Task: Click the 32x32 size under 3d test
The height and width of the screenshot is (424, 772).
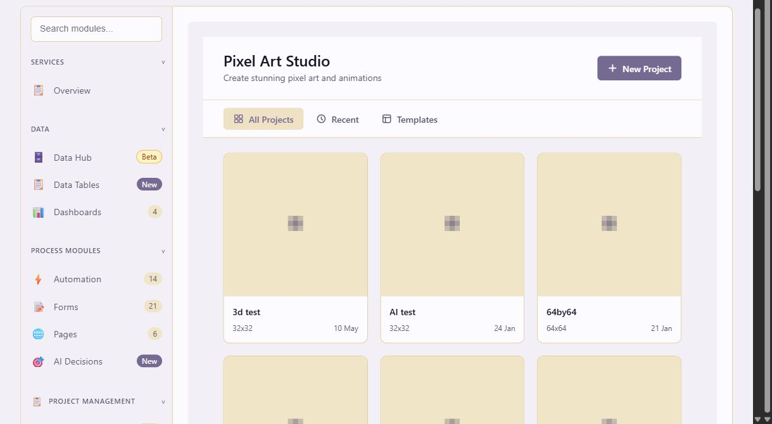Action: (x=243, y=328)
